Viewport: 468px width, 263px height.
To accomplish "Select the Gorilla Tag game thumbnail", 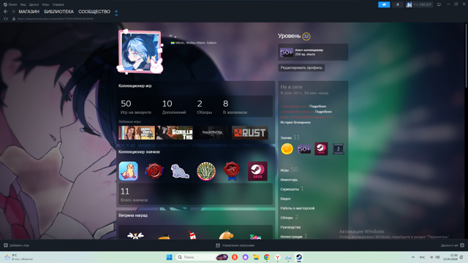I will pos(174,133).
